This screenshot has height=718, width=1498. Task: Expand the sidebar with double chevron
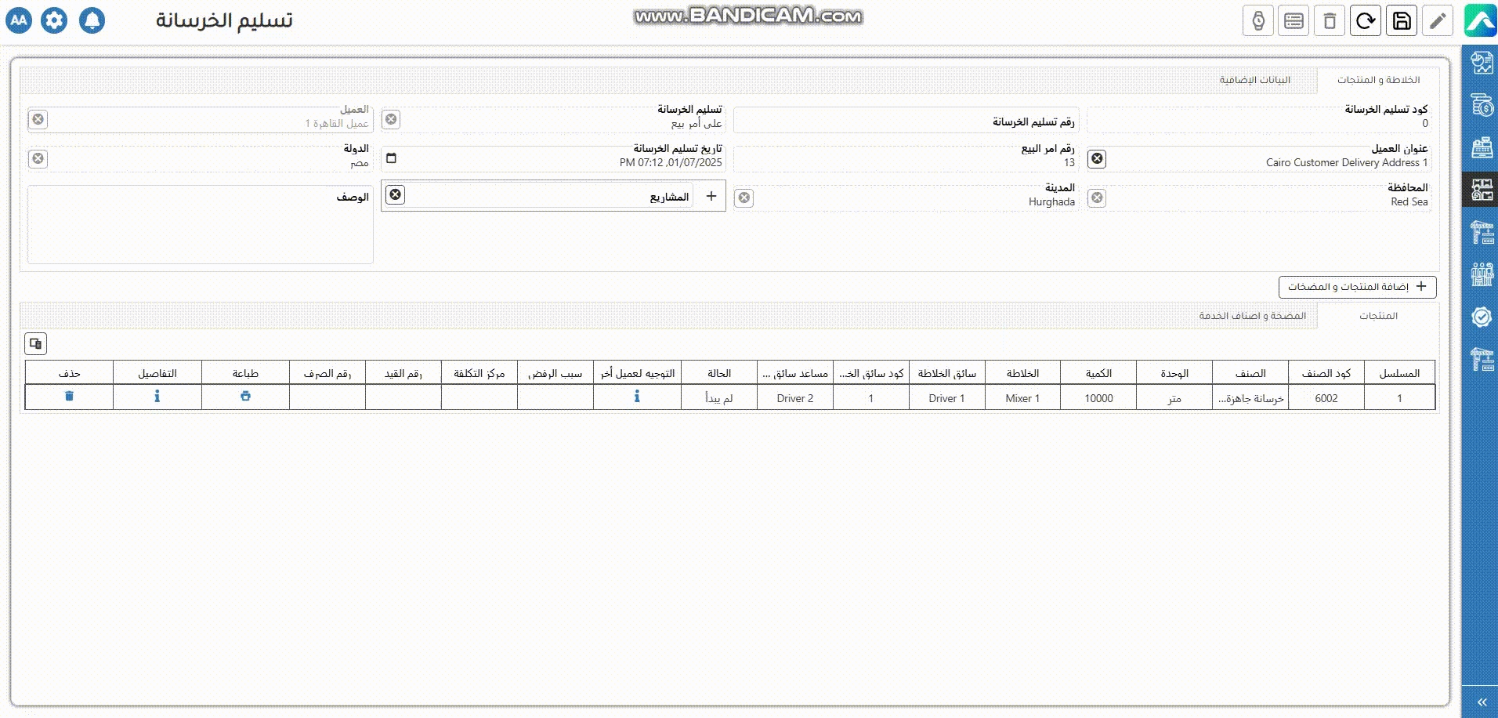1482,702
